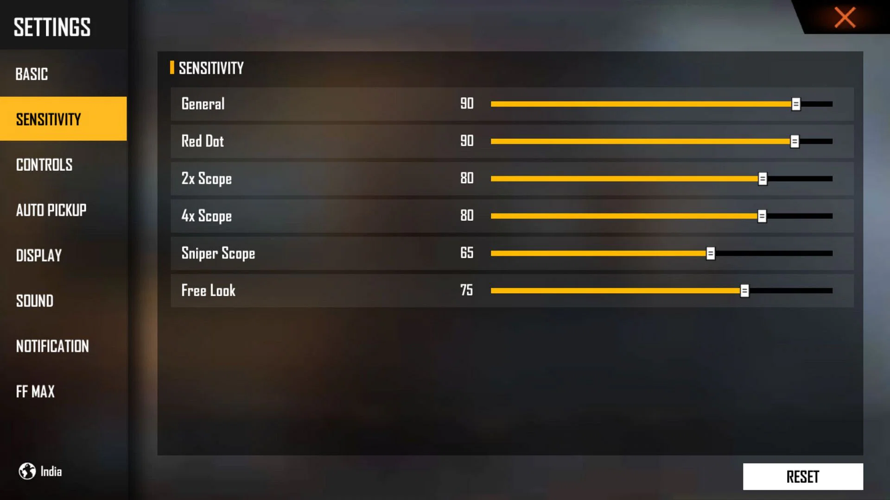Toggle the Red Dot sensitivity setting
Image resolution: width=890 pixels, height=500 pixels.
[x=795, y=141]
